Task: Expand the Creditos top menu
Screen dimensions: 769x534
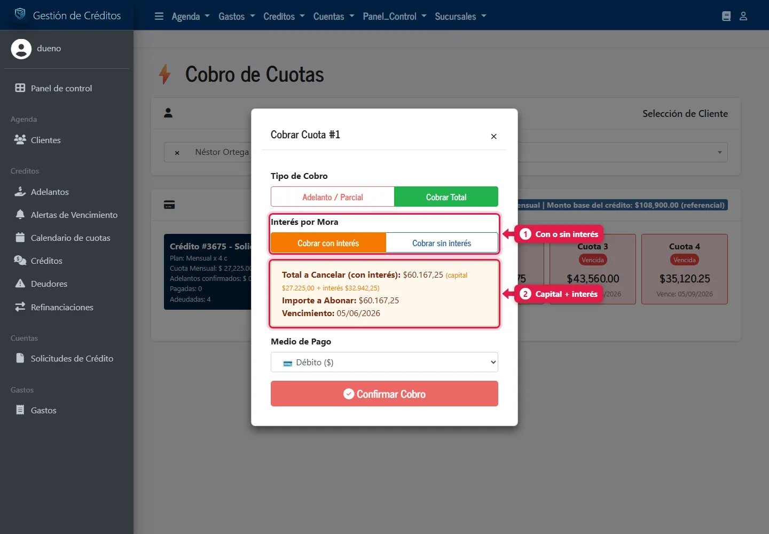Action: (284, 17)
